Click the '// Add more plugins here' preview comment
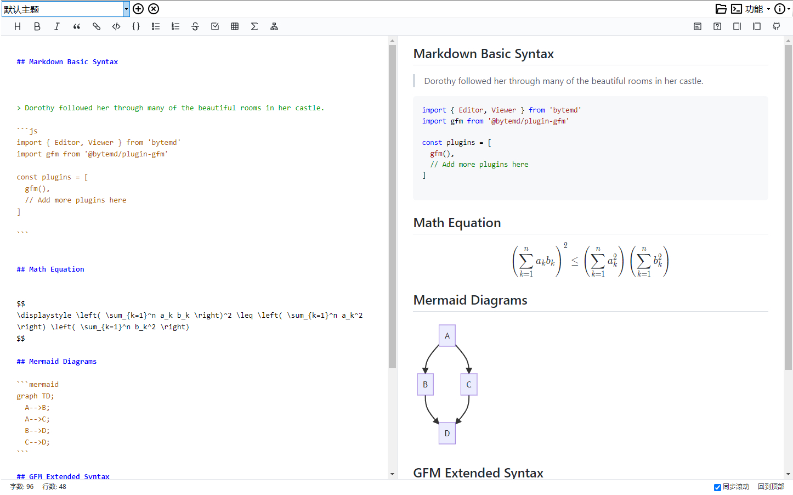Viewport: 793px width, 495px height. point(479,165)
